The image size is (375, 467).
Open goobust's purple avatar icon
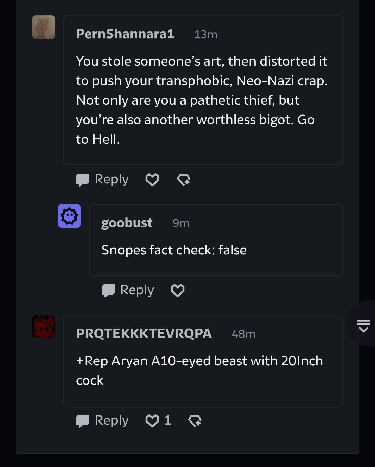point(69,216)
